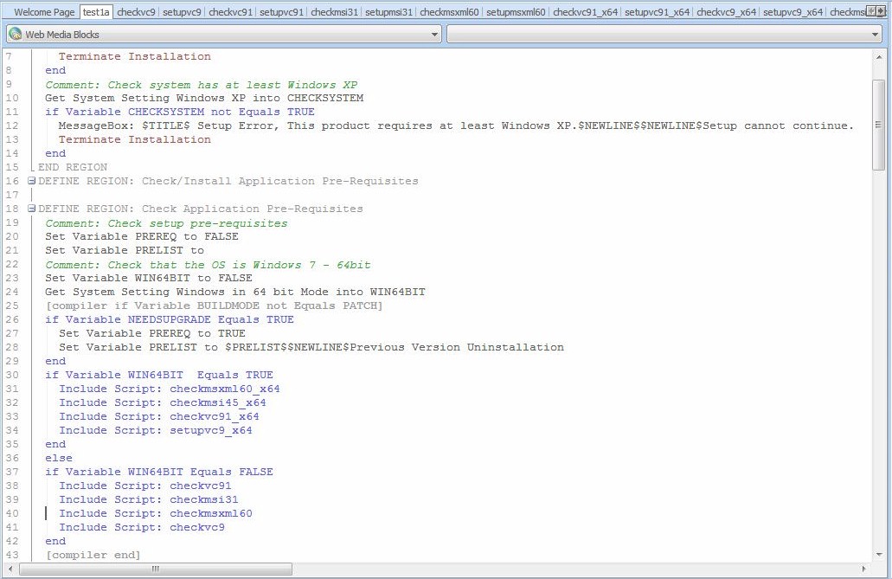Viewport: 892px width, 579px height.
Task: Click horizontal scrollbar right arrow
Action: (864, 569)
